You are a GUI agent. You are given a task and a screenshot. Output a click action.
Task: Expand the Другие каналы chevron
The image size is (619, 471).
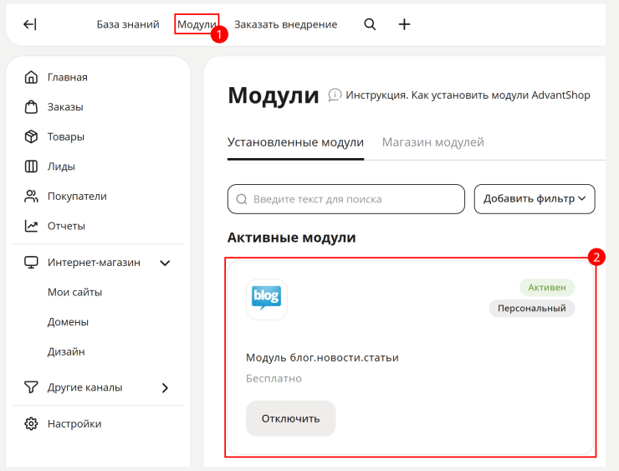[x=165, y=388]
